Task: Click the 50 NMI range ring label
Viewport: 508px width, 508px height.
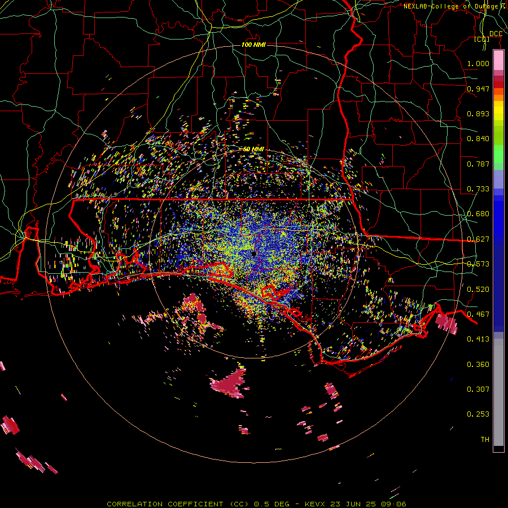Action: (253, 150)
